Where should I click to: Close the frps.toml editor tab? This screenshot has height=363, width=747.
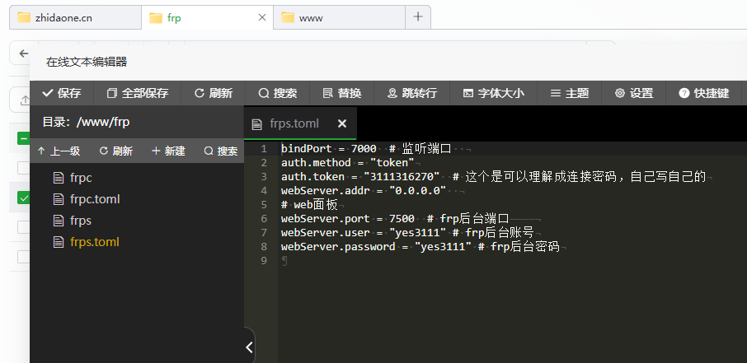[341, 123]
